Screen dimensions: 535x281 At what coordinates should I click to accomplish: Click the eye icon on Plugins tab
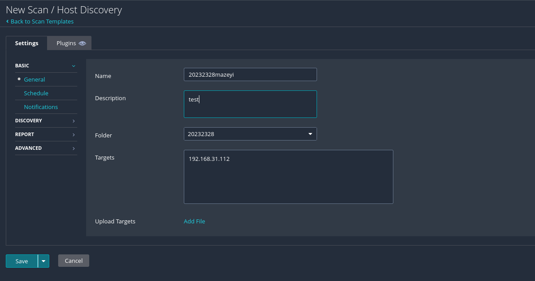click(x=82, y=43)
